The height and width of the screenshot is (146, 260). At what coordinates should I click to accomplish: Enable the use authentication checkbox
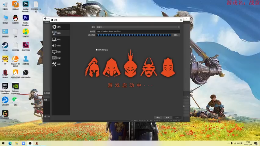pyautogui.click(x=97, y=50)
